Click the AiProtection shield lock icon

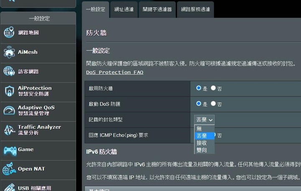point(9,91)
